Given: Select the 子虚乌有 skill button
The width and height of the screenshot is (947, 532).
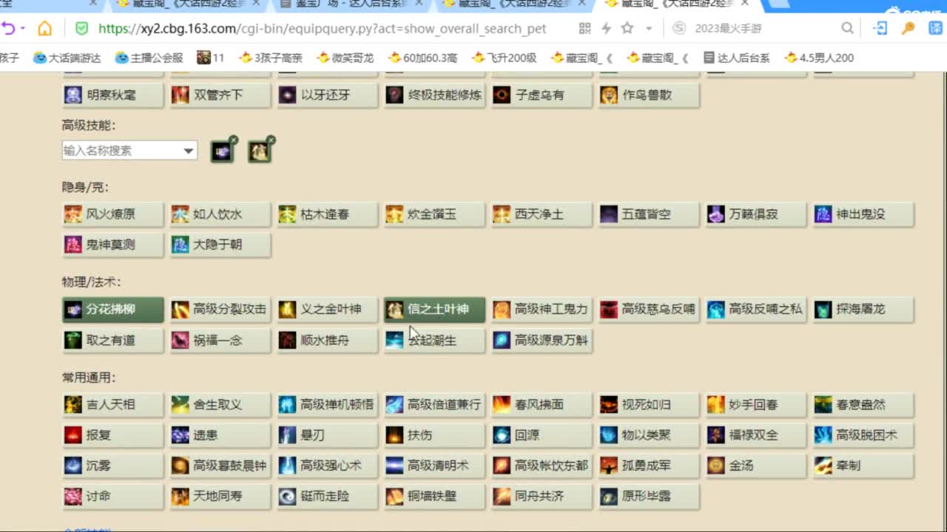Looking at the screenshot, I should tap(542, 95).
